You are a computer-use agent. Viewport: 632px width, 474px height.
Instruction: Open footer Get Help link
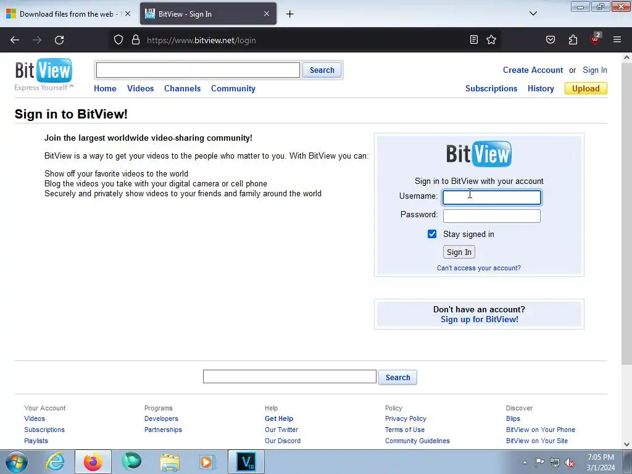(x=279, y=419)
